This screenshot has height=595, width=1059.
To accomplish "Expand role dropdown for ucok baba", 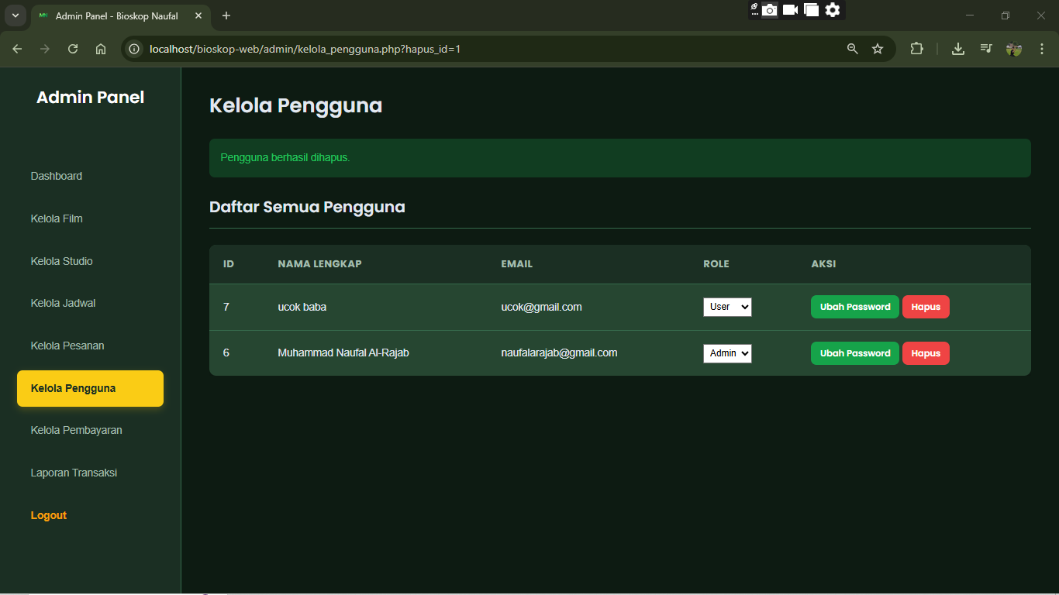I will coord(727,307).
